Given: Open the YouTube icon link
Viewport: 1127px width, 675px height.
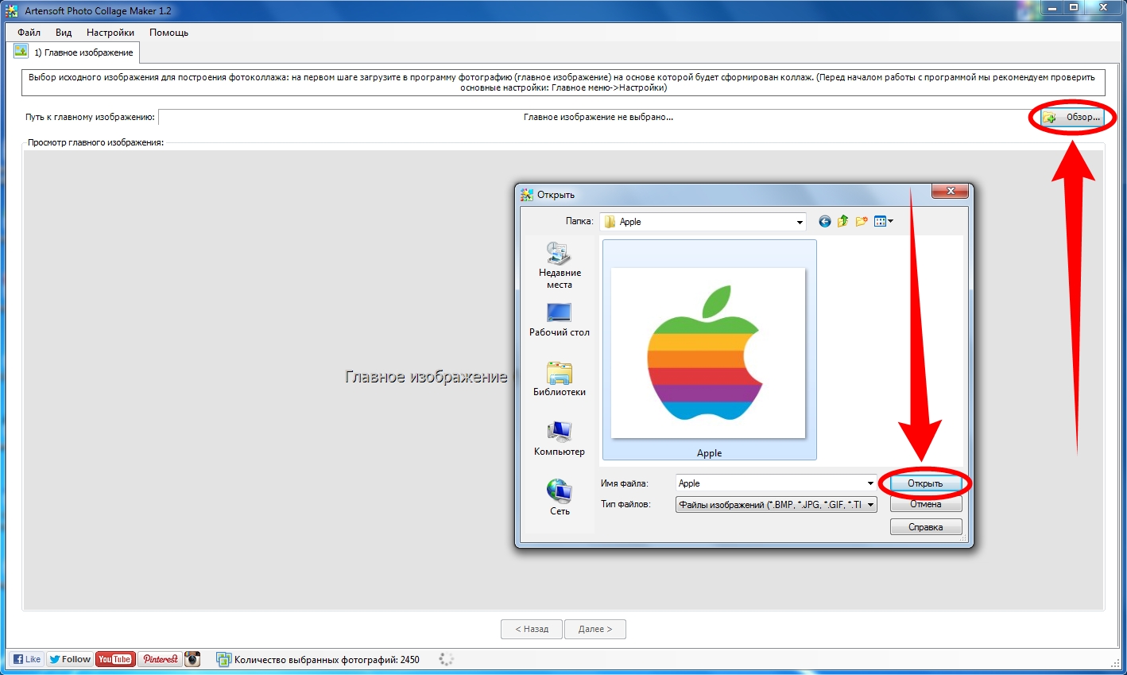Looking at the screenshot, I should coord(114,659).
